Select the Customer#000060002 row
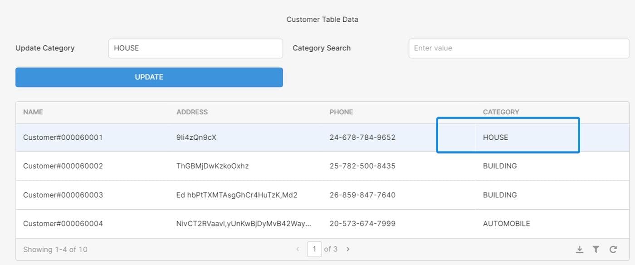 pyautogui.click(x=63, y=166)
